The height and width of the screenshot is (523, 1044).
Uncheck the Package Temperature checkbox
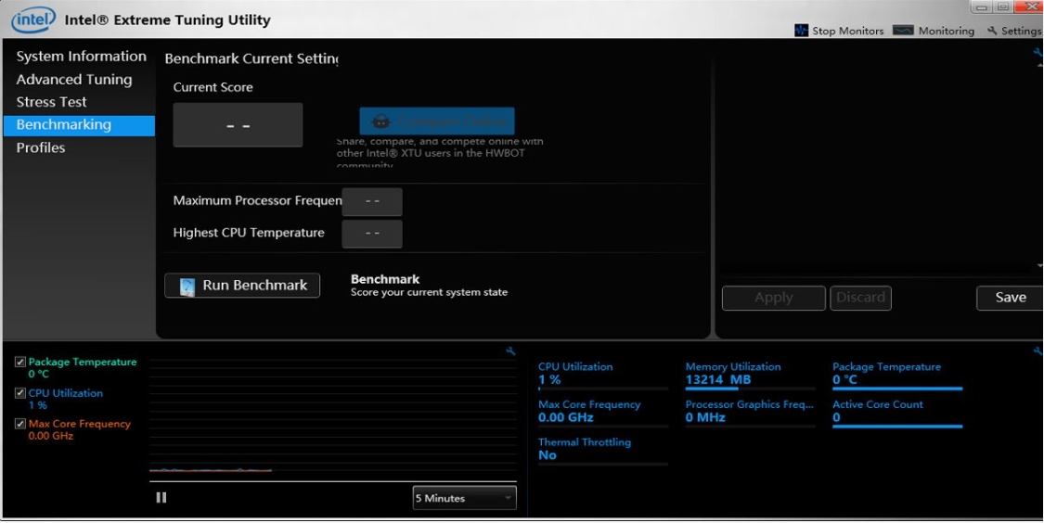point(20,363)
